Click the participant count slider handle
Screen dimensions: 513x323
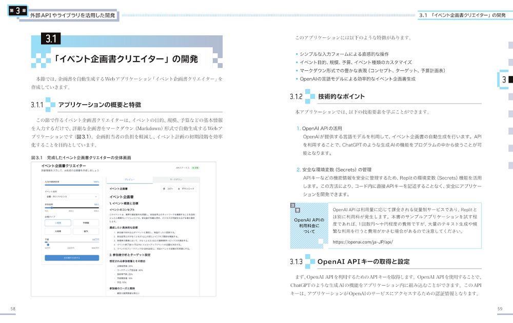coord(52,208)
